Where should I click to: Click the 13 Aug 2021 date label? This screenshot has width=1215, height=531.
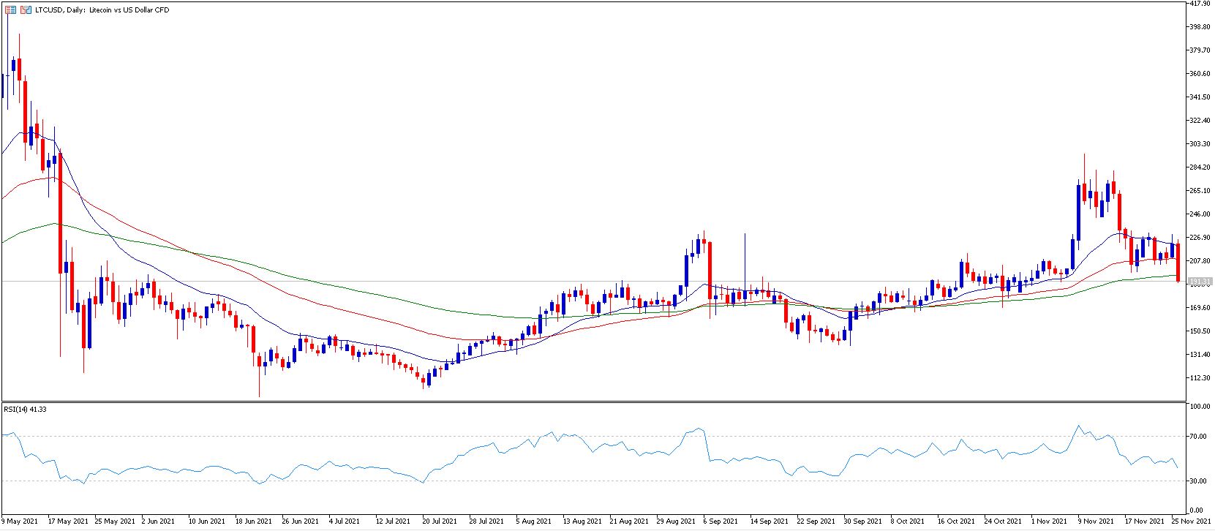point(582,521)
